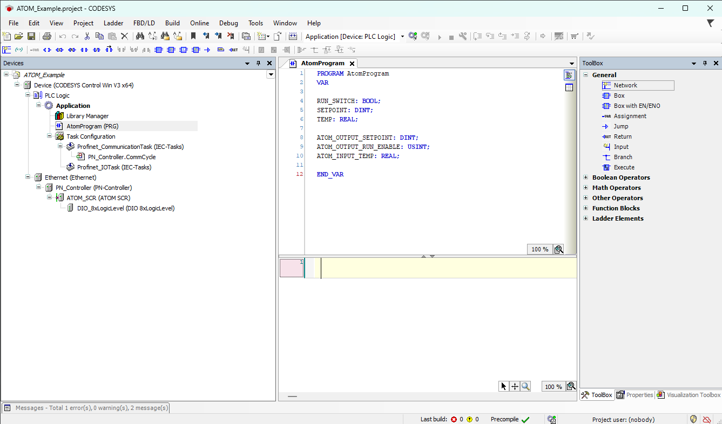
Task: Insert a contact using the ladder toolbar icon
Action: tap(84, 50)
